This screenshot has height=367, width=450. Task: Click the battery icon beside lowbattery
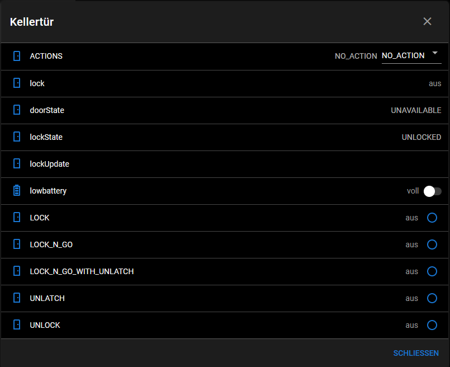pos(17,190)
